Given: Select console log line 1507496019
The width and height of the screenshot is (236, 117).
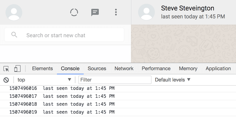Looking at the screenshot, I should [118, 112].
